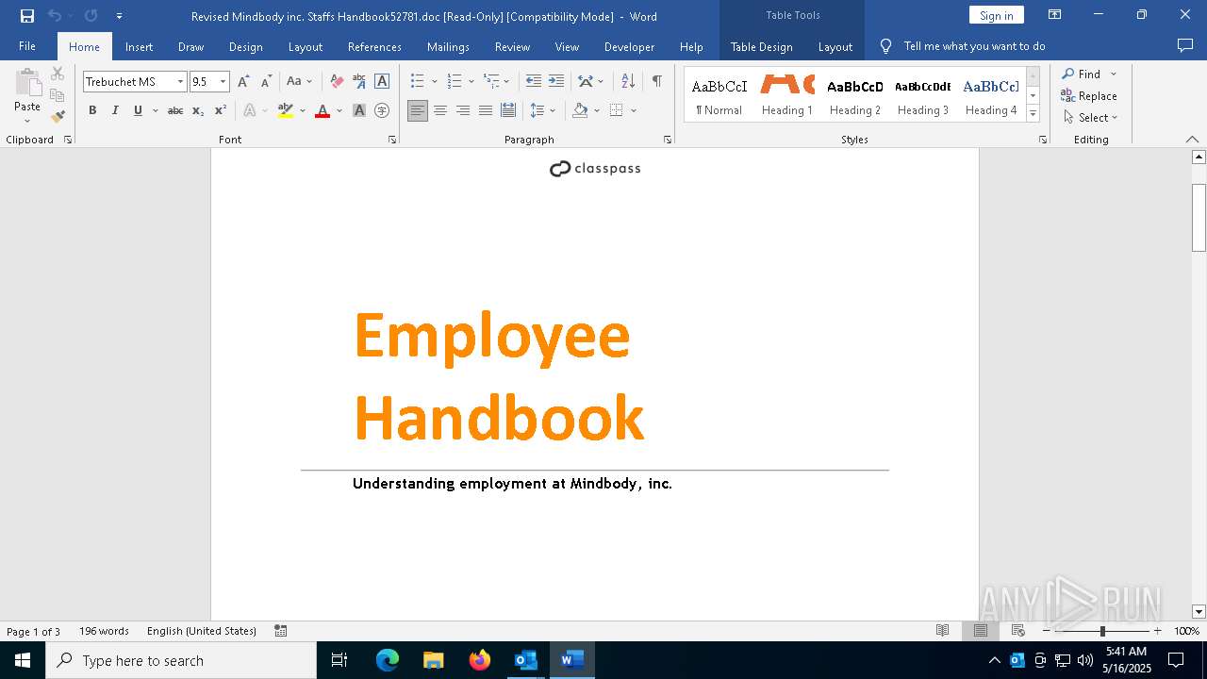Toggle show/hide paragraph marks

(656, 81)
